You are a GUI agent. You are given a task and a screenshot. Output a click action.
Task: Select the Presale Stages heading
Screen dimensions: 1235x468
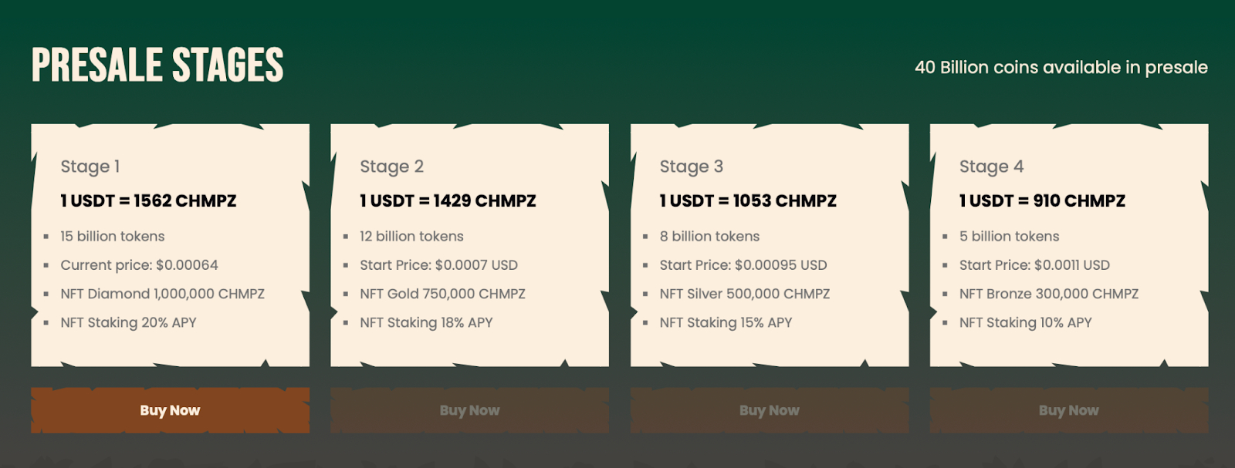(157, 65)
